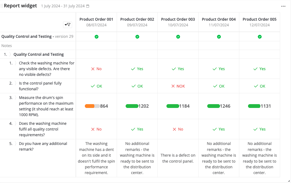The width and height of the screenshot is (291, 183).
Task: Click the green status check for Product Order 005
Action: [x=259, y=36]
